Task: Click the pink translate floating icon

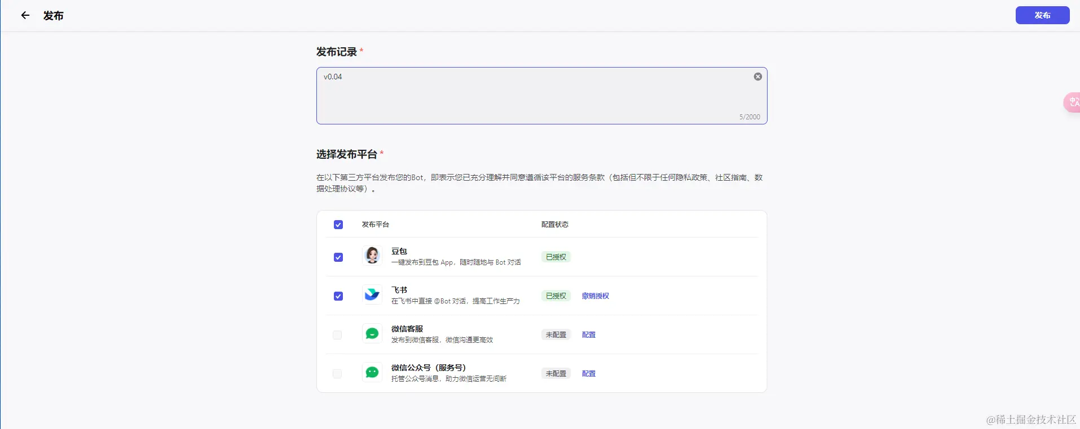Action: 1072,102
